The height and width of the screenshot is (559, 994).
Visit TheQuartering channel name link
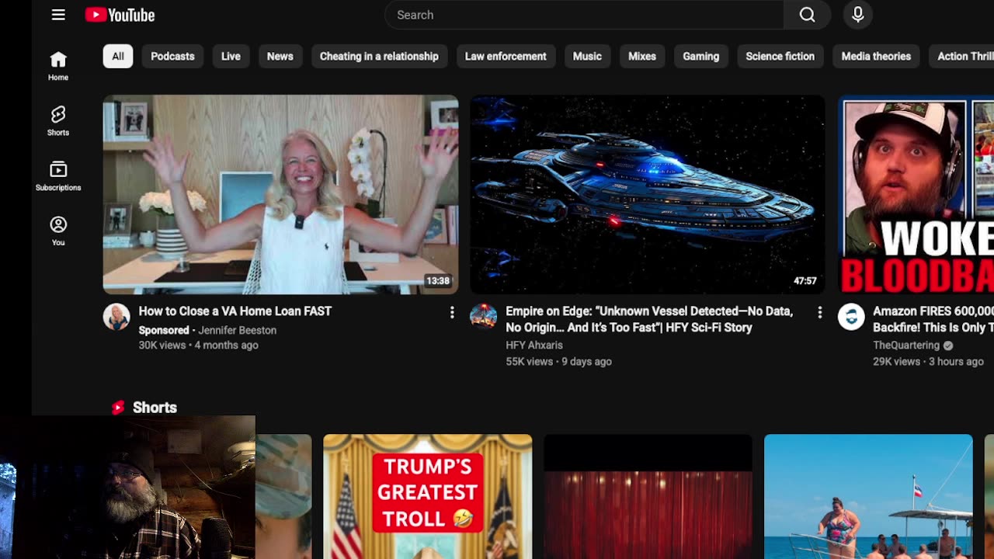click(x=906, y=345)
